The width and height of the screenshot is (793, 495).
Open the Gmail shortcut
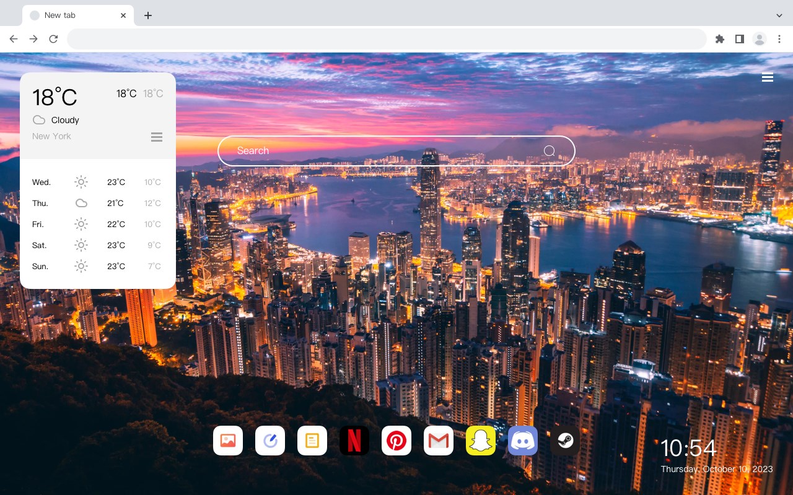pyautogui.click(x=439, y=441)
